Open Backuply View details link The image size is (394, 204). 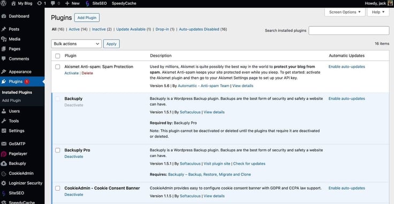point(214,112)
